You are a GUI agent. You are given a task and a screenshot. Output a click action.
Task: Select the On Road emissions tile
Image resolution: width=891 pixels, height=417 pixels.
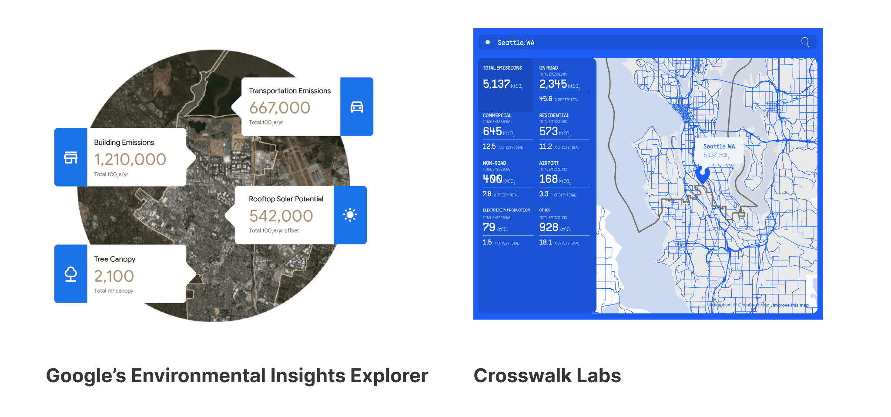(x=563, y=85)
